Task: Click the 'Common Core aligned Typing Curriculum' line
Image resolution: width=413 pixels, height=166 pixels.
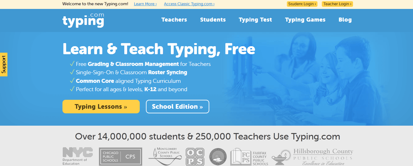Action: click(125, 81)
